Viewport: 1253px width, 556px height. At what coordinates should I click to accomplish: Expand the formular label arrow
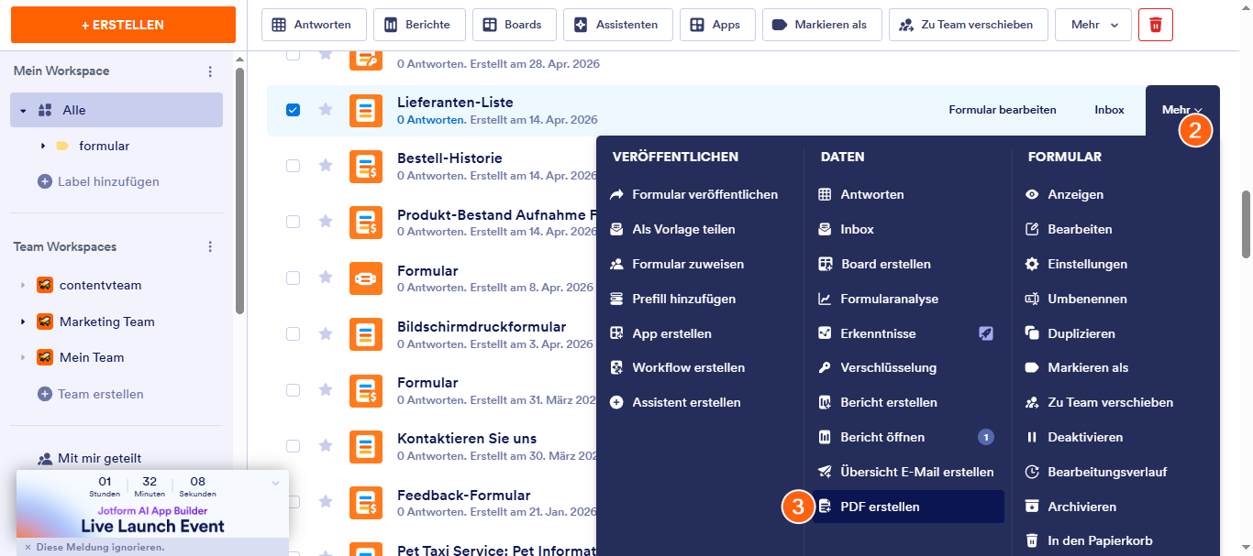(43, 146)
